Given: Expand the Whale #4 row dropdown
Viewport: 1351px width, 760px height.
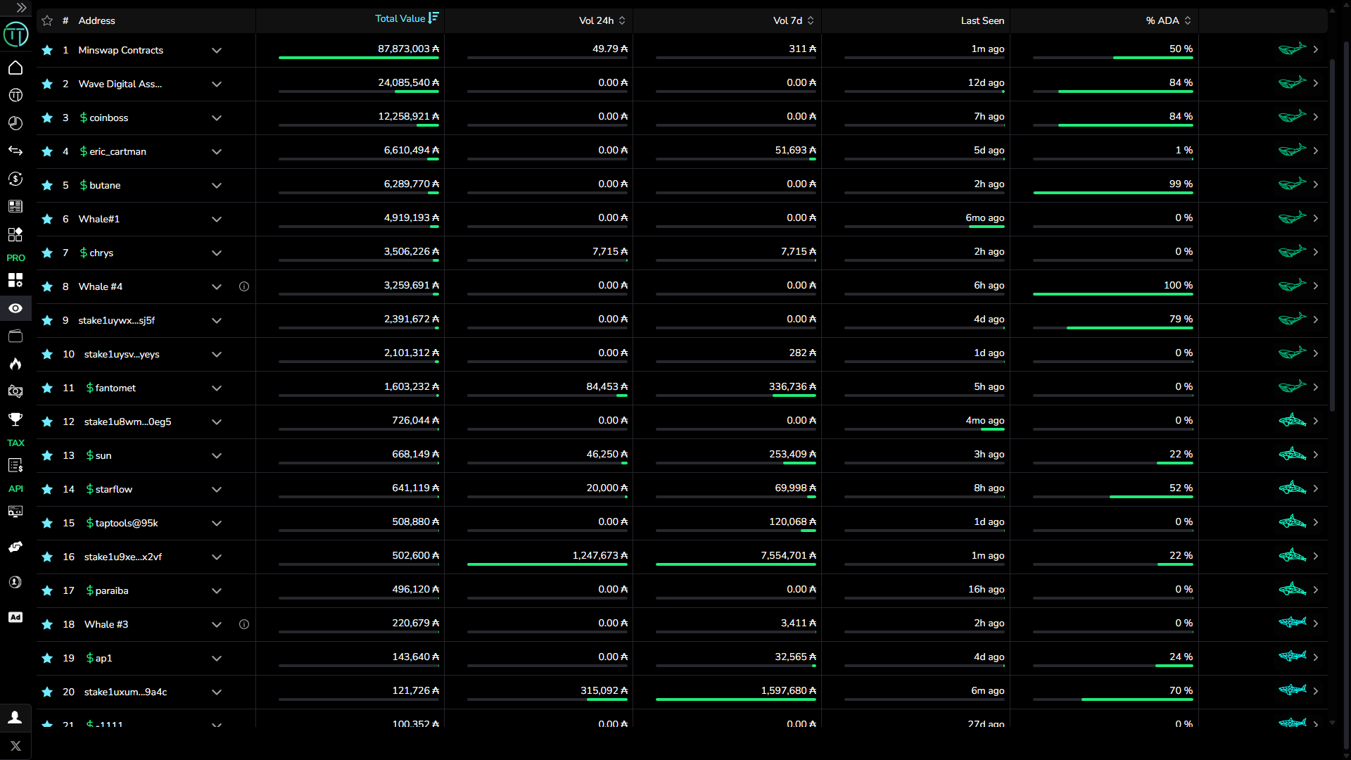Looking at the screenshot, I should click(x=217, y=286).
